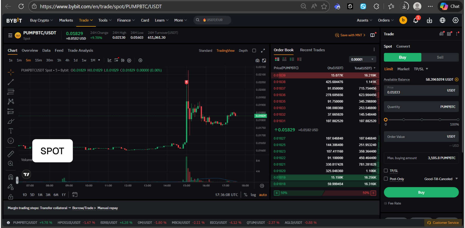This screenshot has height=228, width=465.
Task: Switch chart to Depth view
Action: coord(243,50)
